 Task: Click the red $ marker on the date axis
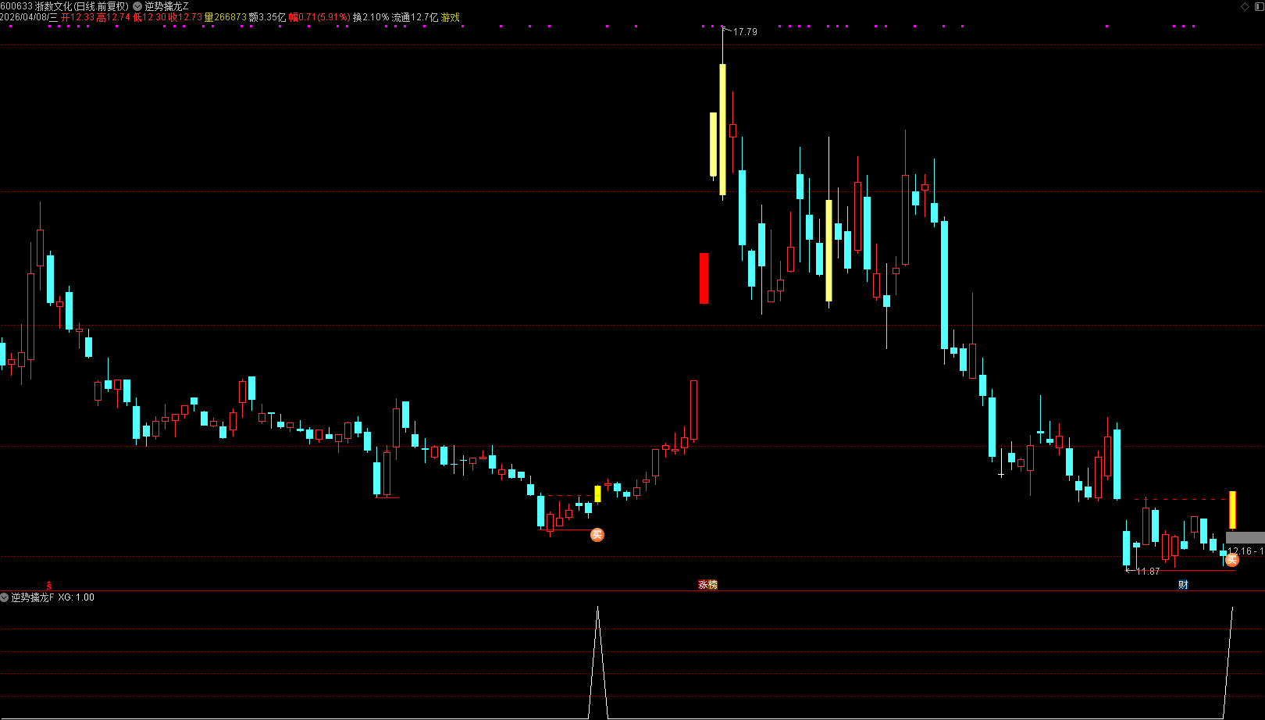click(x=49, y=585)
